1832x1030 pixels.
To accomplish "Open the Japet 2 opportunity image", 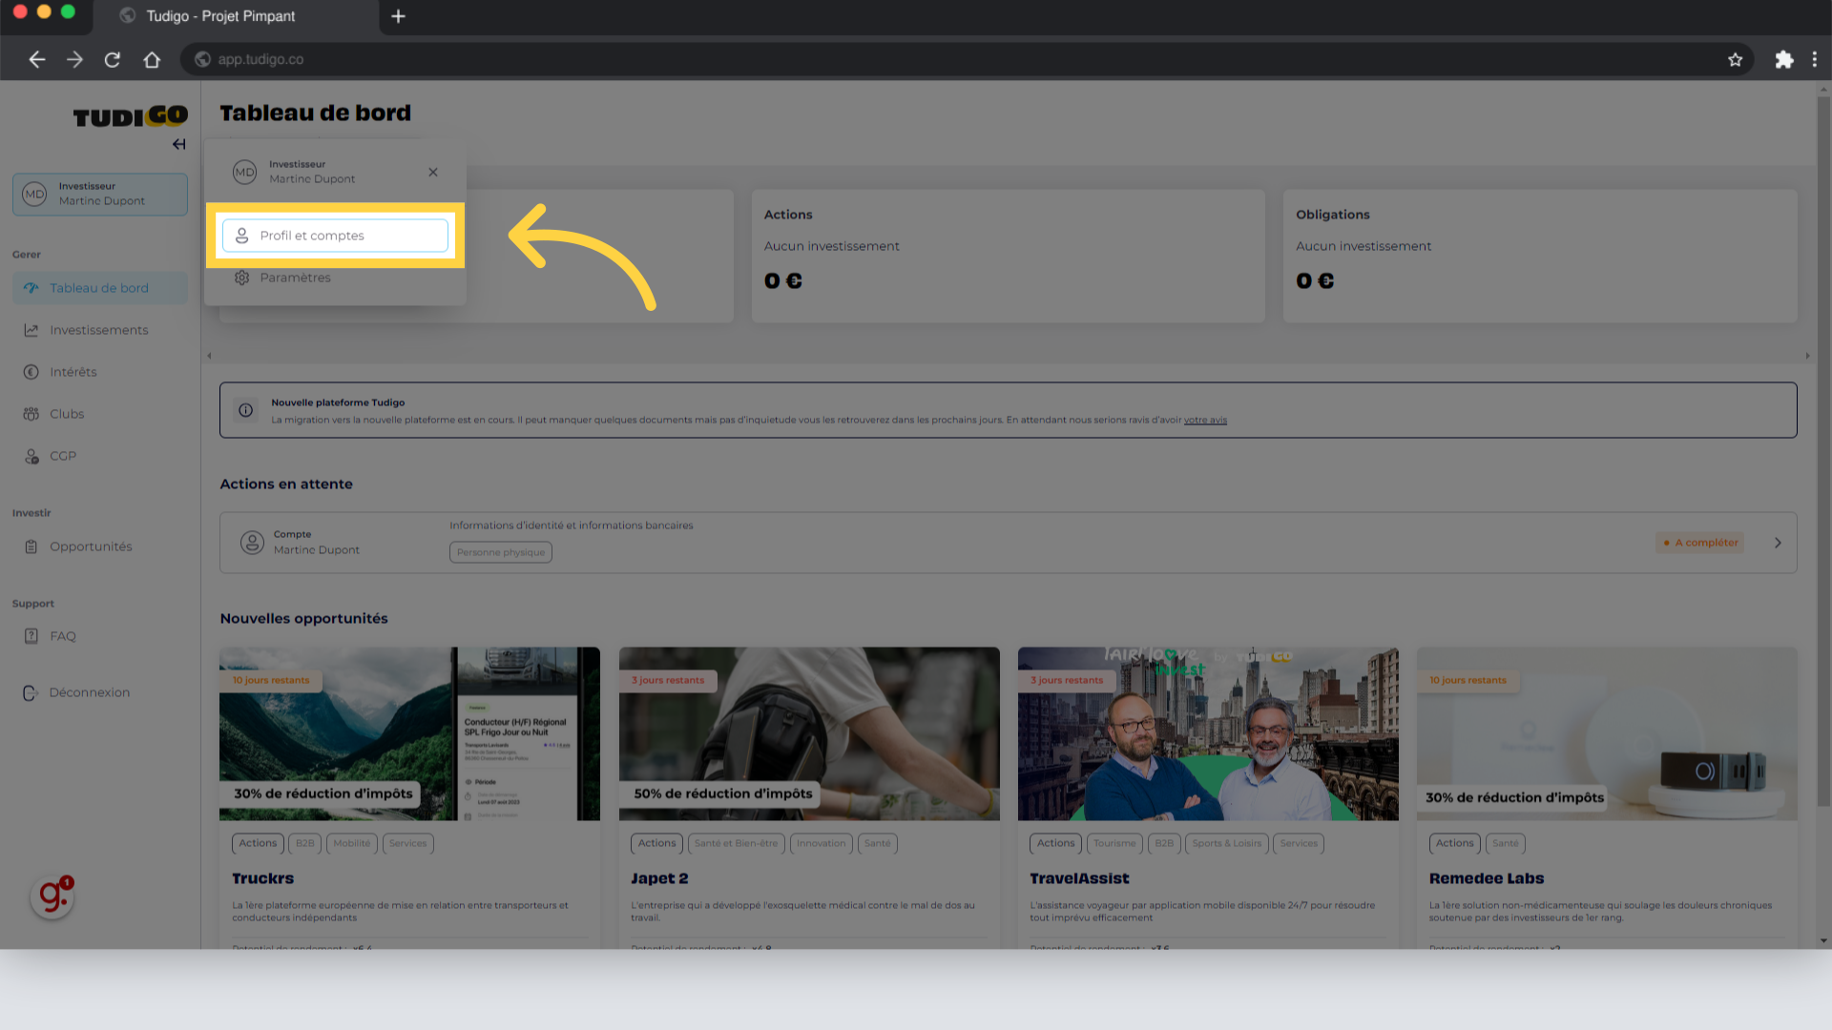I will pos(809,733).
